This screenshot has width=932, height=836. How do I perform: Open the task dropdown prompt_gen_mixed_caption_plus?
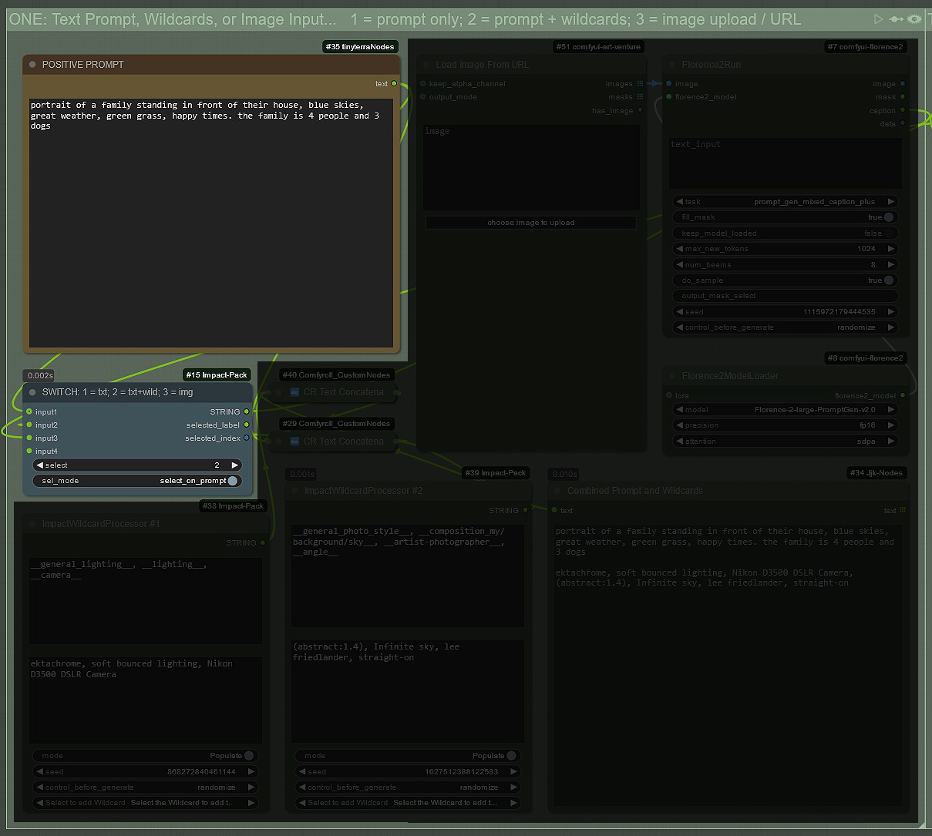click(785, 202)
